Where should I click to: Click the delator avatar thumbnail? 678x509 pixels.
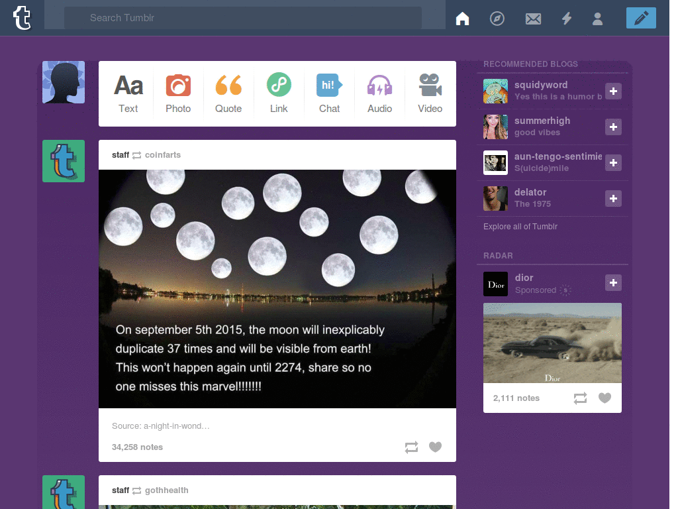point(495,199)
